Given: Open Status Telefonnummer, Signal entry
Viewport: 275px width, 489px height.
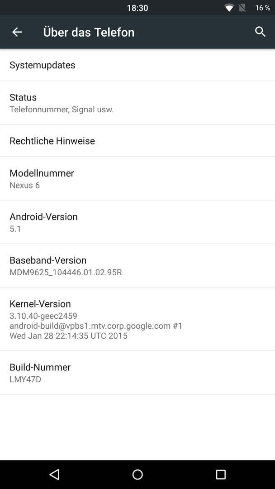Looking at the screenshot, I should tap(137, 103).
